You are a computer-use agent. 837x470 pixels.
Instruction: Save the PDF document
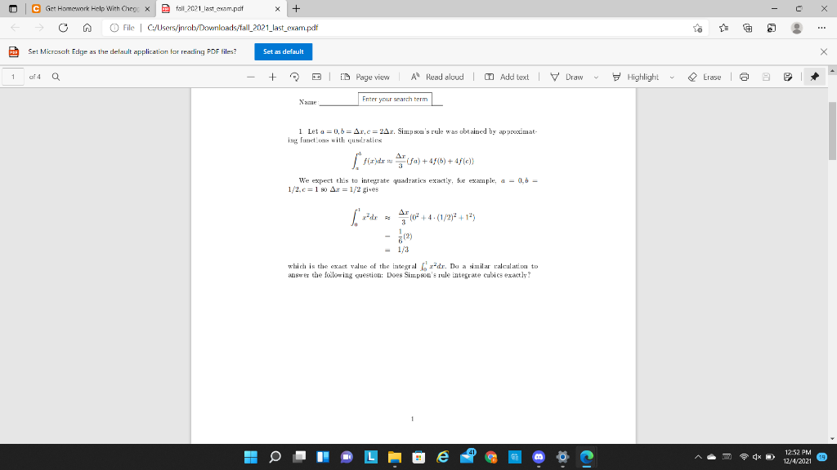click(766, 77)
